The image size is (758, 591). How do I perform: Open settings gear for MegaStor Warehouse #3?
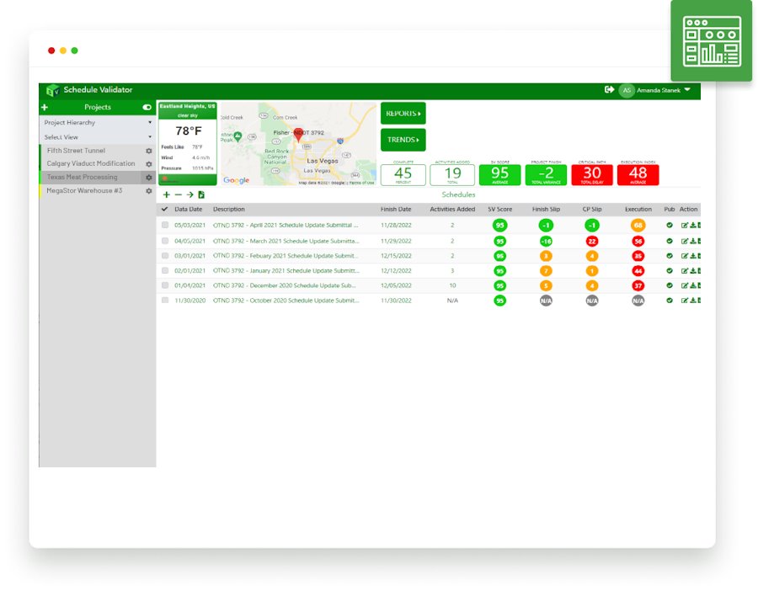pyautogui.click(x=149, y=191)
